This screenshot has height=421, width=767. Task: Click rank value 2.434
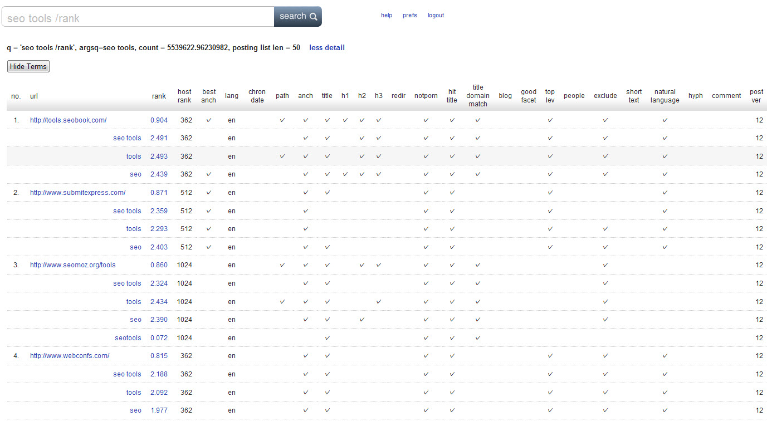click(x=159, y=302)
